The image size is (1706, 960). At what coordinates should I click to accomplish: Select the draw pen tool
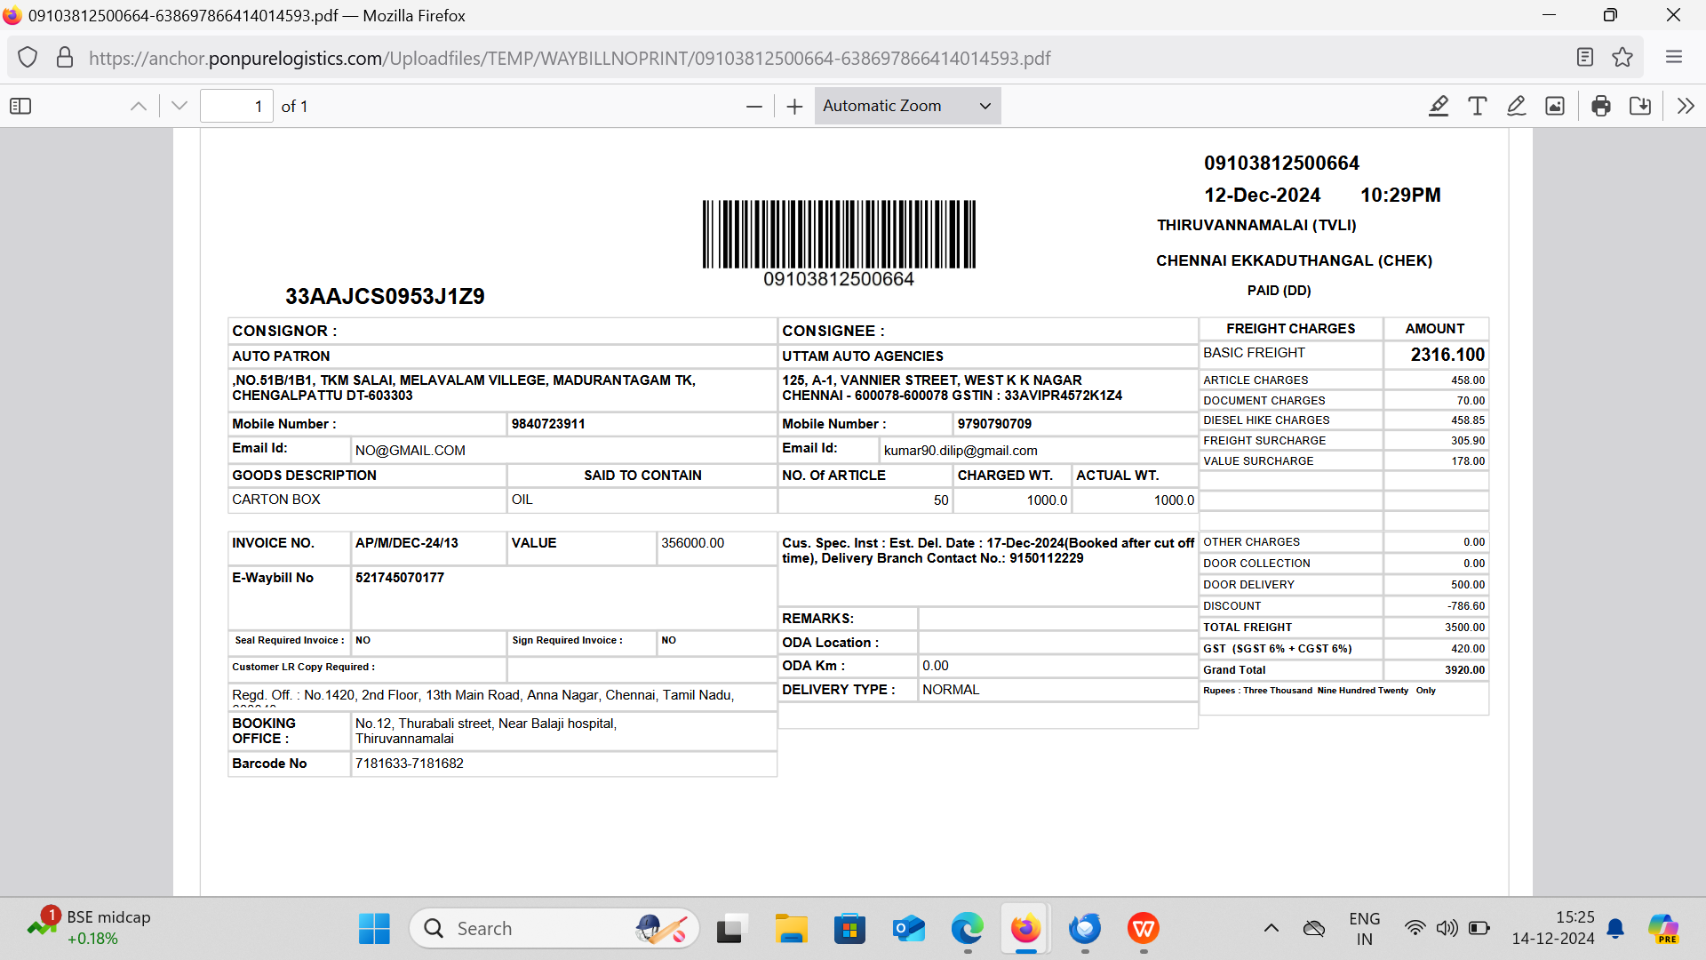point(1517,107)
